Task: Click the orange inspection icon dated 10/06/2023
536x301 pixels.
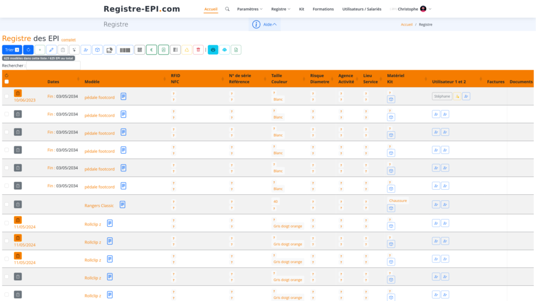Action: [18, 93]
